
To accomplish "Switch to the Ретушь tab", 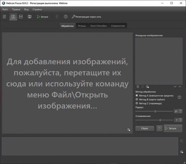I will pos(82,26).
